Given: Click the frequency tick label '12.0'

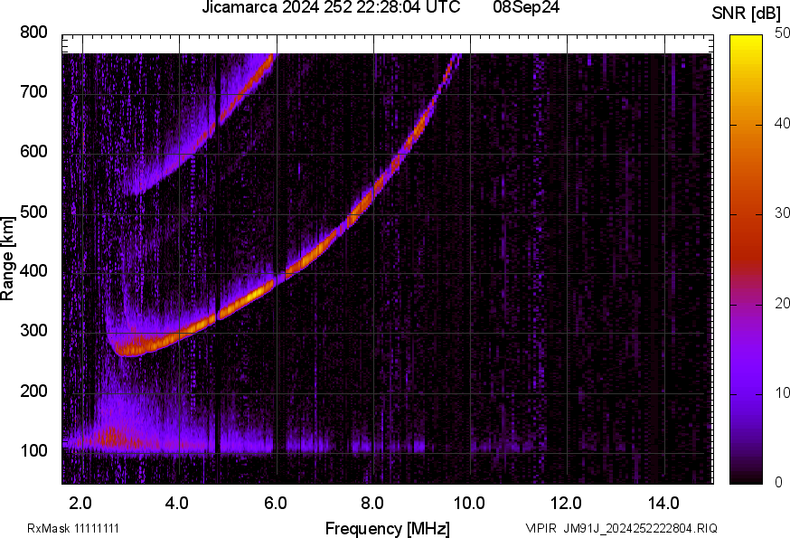Looking at the screenshot, I should (567, 504).
